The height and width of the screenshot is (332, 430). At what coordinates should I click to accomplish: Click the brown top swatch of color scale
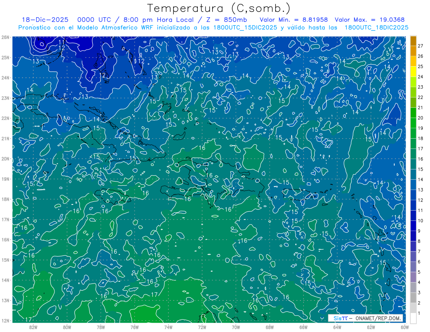[x=413, y=41]
